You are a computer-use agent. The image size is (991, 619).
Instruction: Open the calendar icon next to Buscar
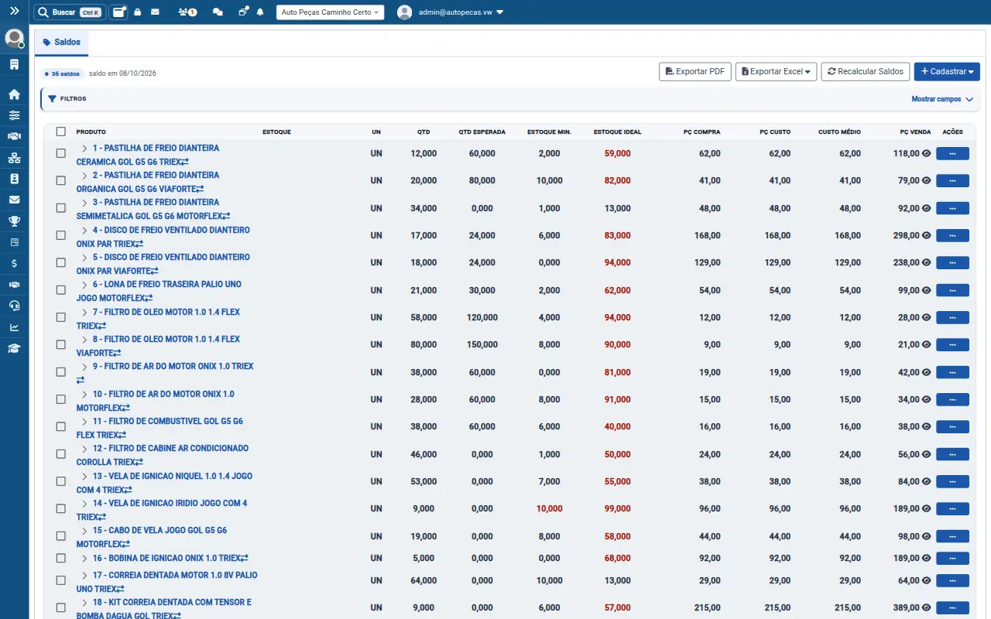pos(118,12)
